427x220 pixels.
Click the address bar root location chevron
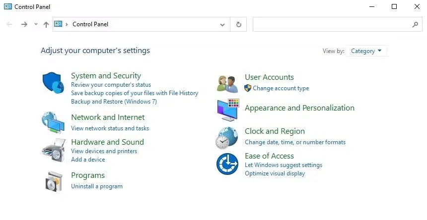point(67,24)
